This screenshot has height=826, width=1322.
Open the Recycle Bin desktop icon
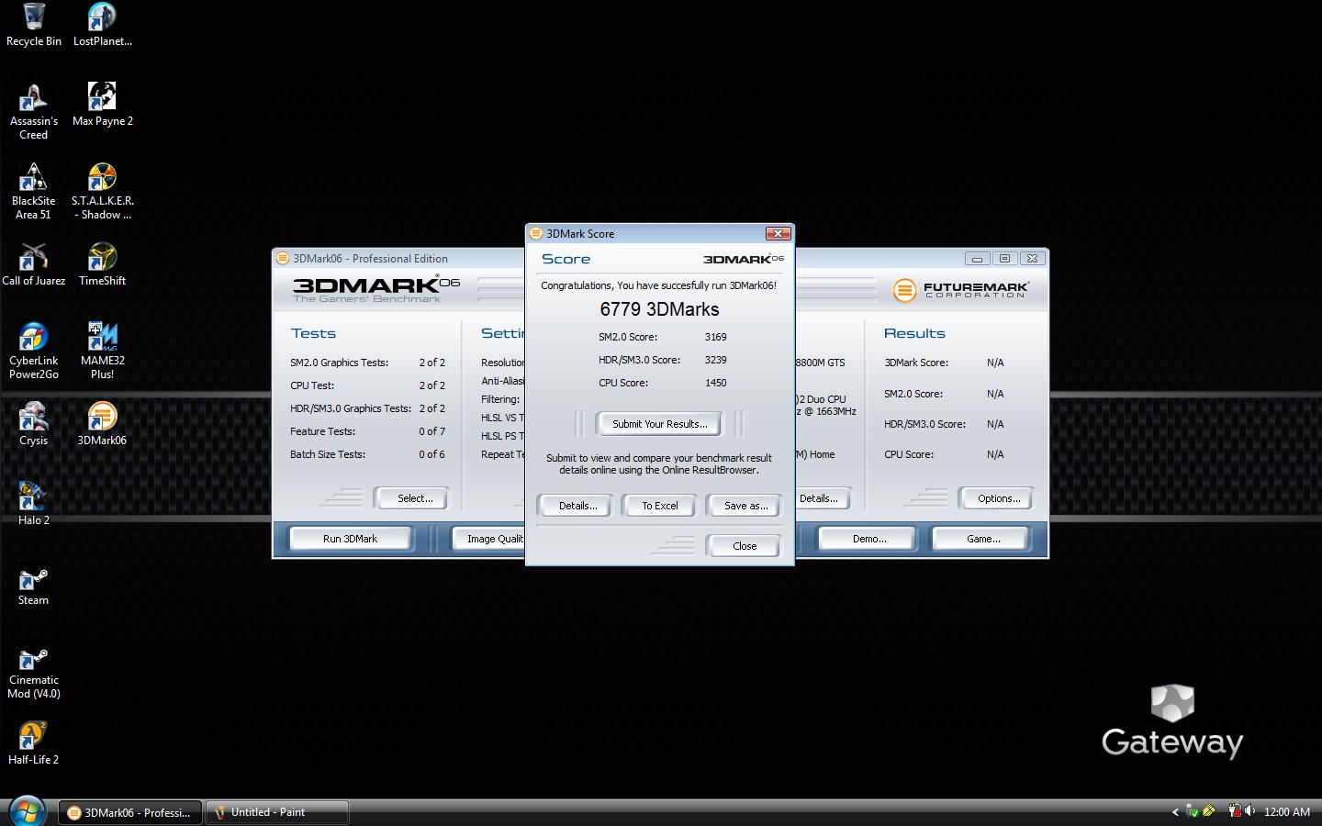point(34,25)
